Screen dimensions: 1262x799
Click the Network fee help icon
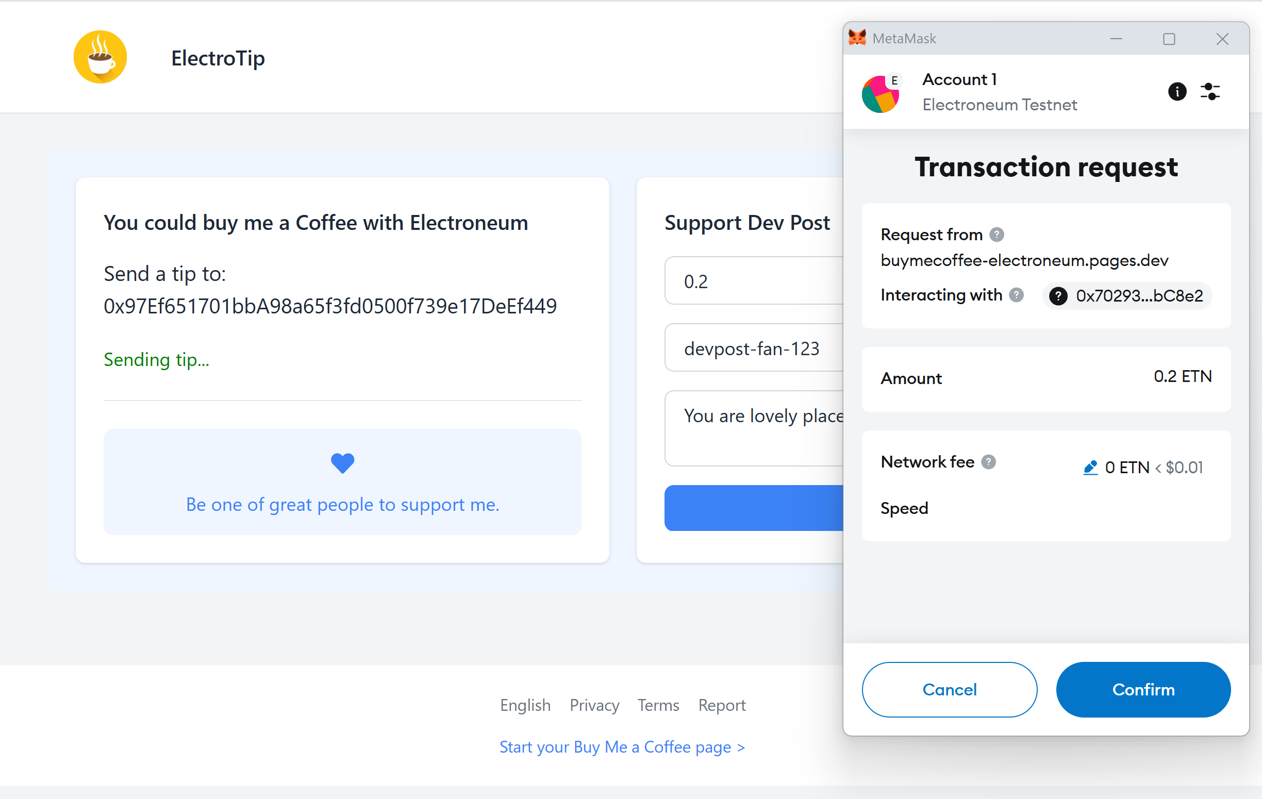[x=988, y=462]
